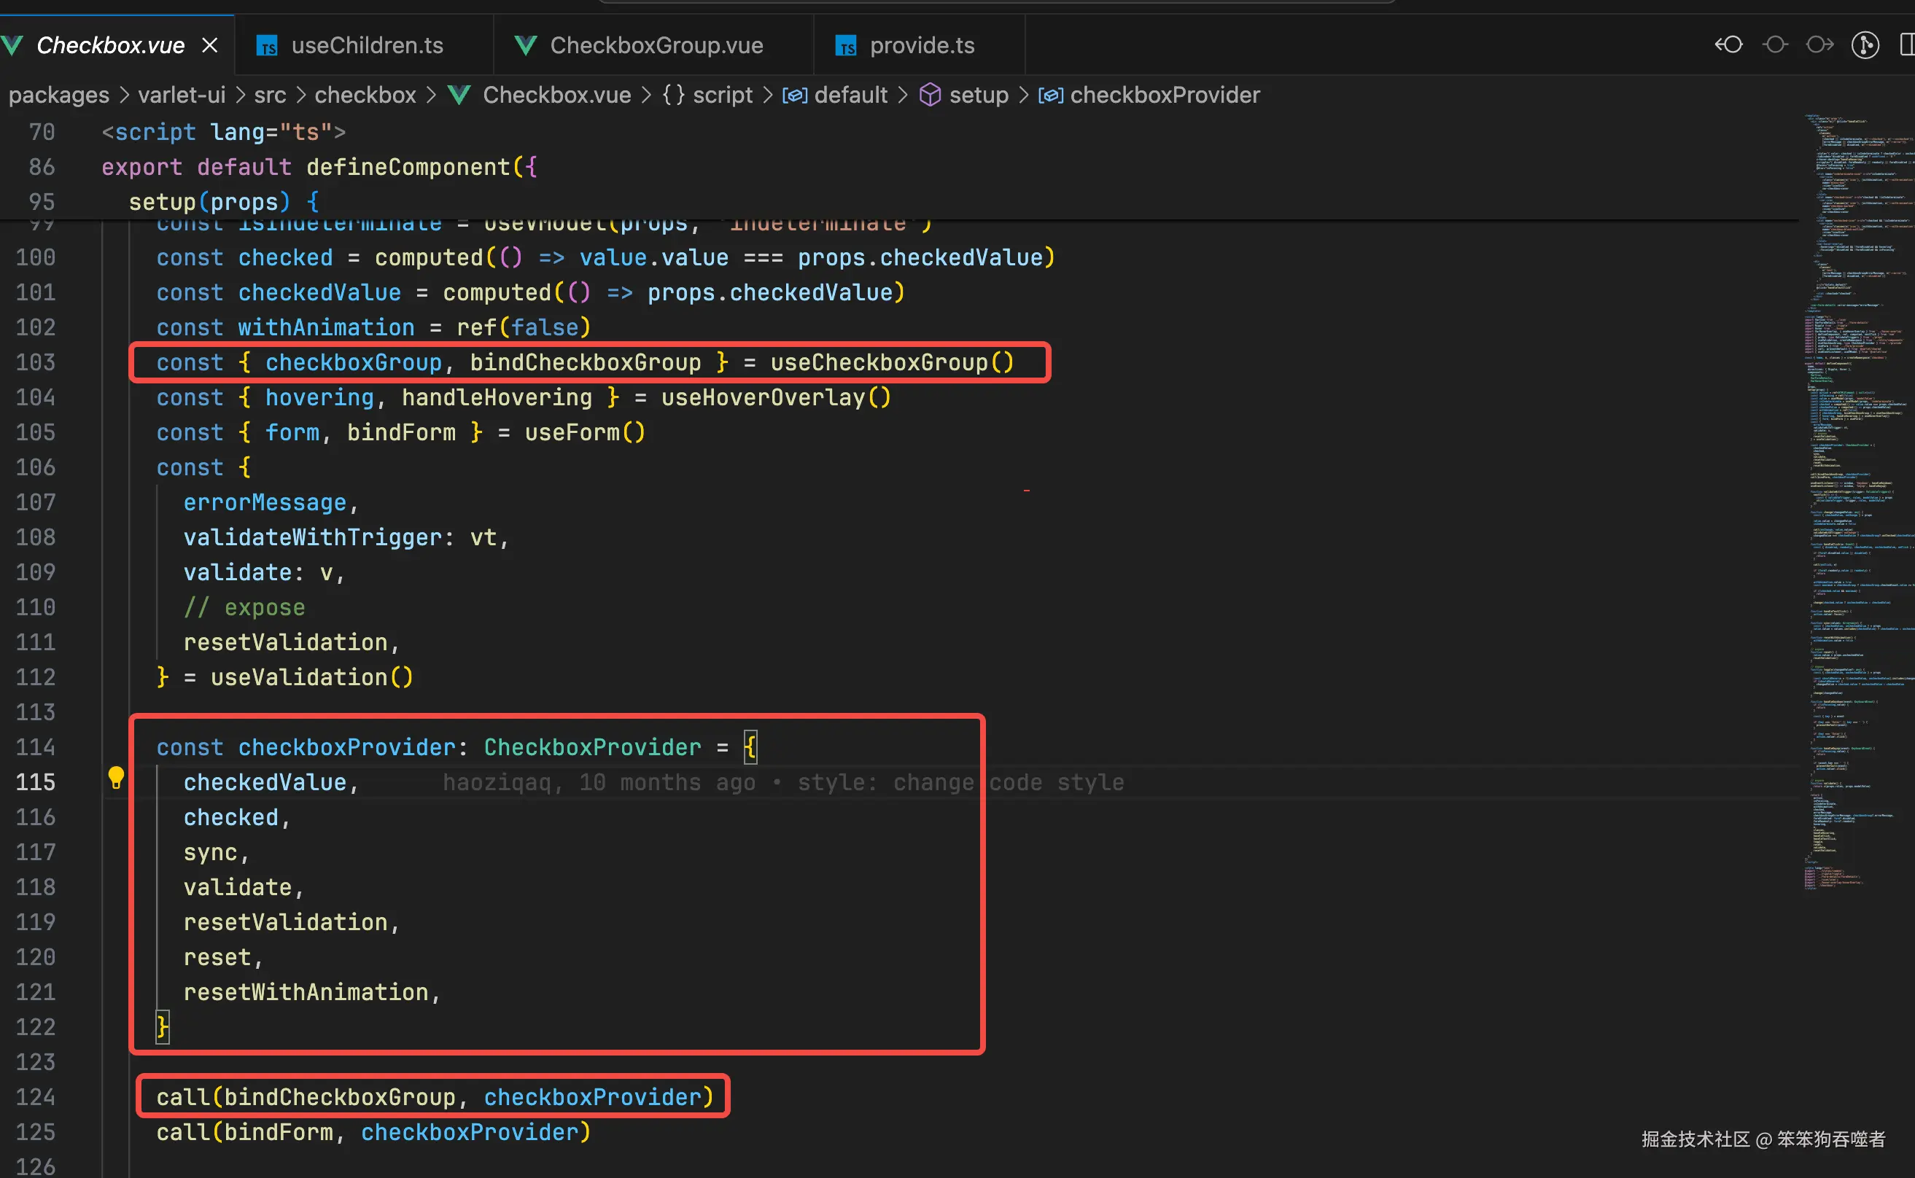
Task: Click the Vue icon of CheckboxGroup.vue tab
Action: (526, 45)
